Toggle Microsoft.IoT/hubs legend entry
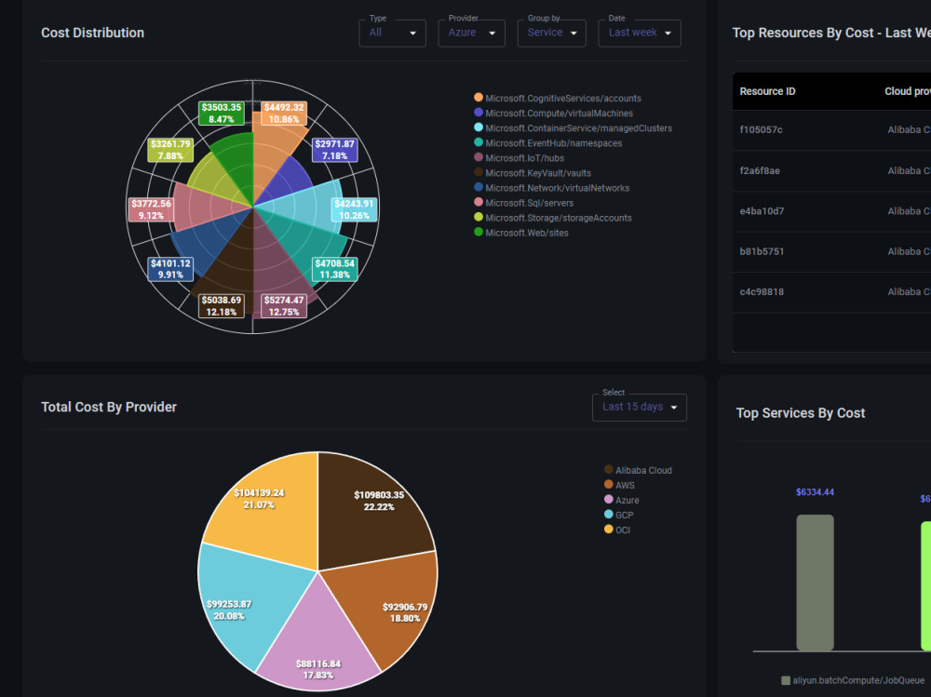The width and height of the screenshot is (931, 697). click(519, 158)
